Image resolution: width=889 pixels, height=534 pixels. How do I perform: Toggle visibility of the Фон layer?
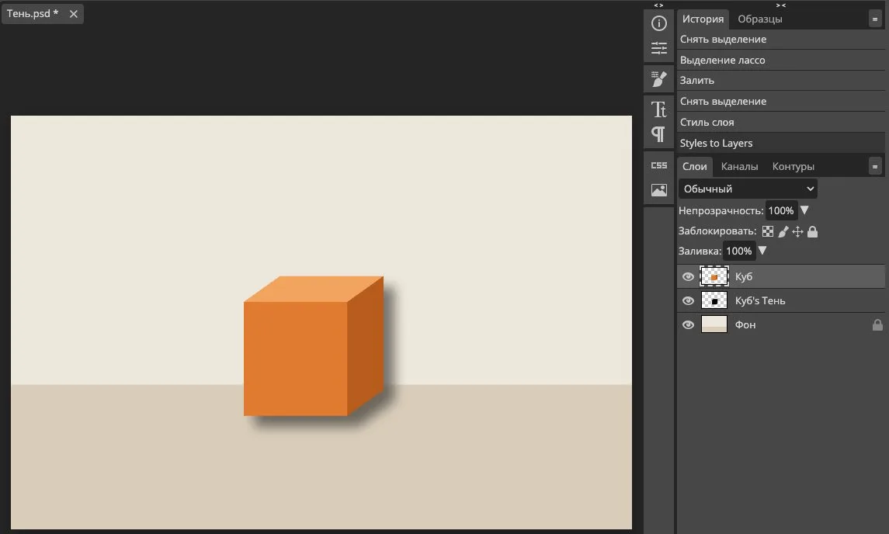click(688, 324)
